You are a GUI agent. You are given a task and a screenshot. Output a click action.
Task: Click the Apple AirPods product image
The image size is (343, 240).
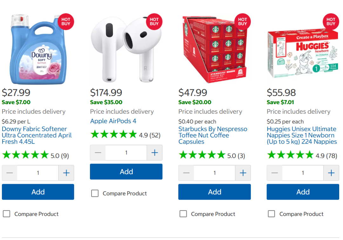point(125,49)
